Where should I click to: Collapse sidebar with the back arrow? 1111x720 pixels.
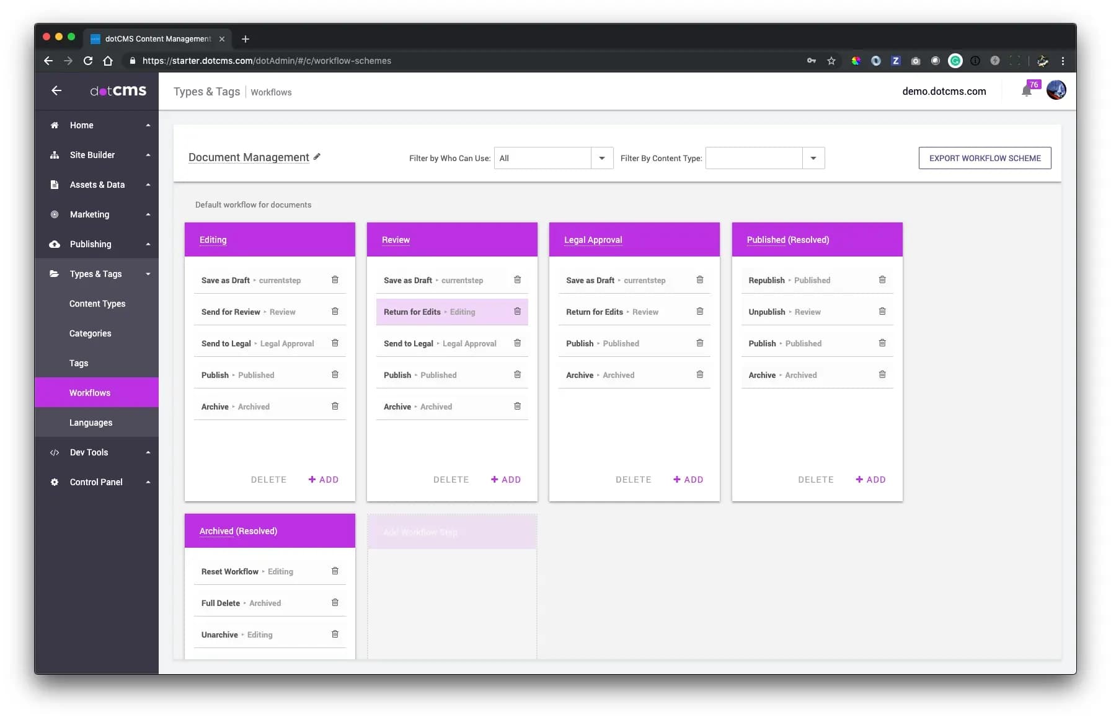56,90
